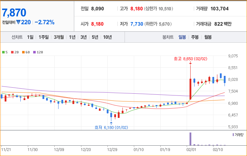
Task: Click the 11/21 date label on axis
Action: (x=6, y=150)
